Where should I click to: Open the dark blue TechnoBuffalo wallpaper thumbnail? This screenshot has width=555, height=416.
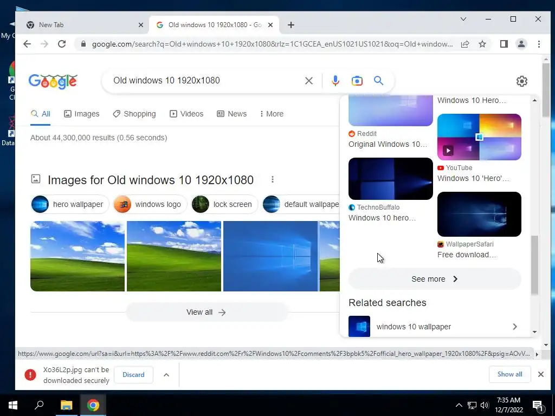(x=390, y=179)
